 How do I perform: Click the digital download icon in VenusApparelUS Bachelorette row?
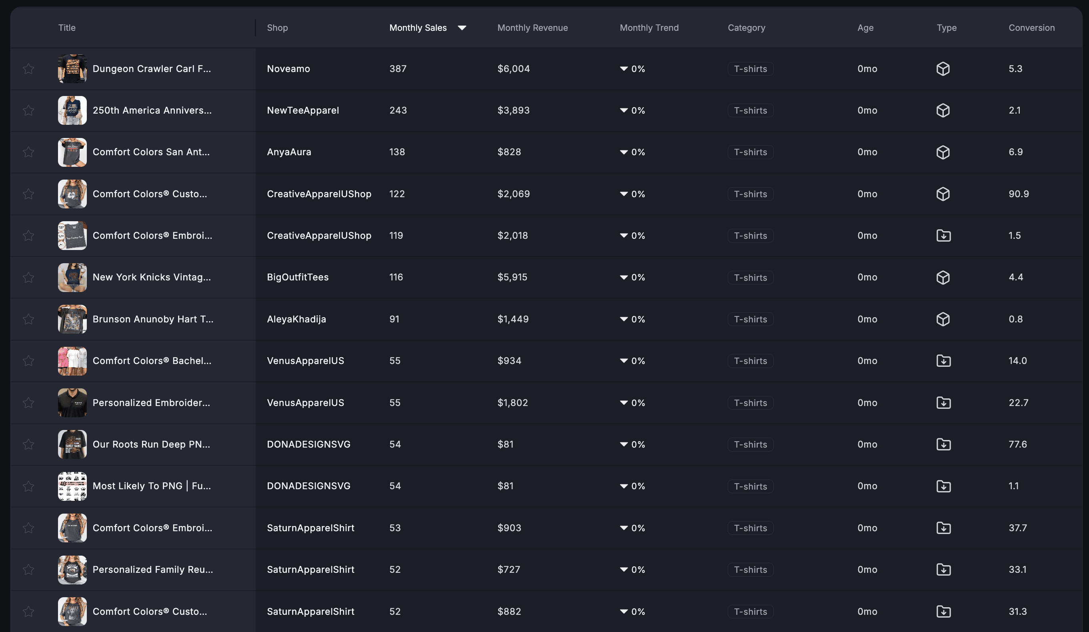943,361
